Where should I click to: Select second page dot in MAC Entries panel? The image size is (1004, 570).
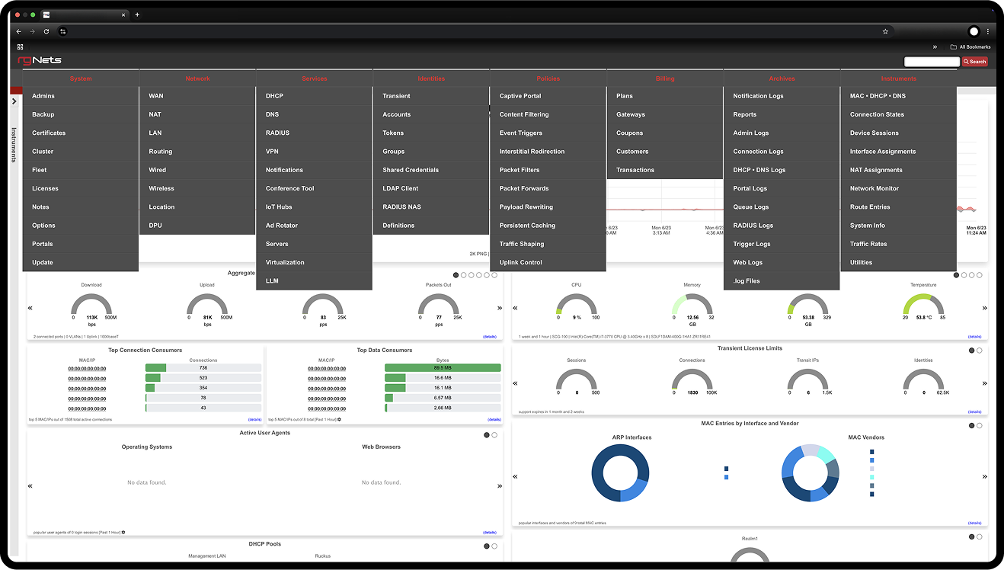click(x=980, y=426)
